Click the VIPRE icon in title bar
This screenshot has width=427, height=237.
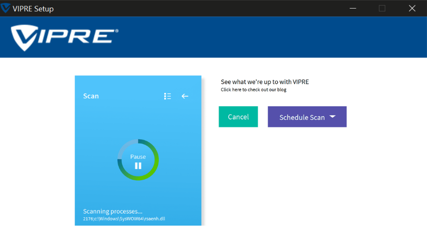click(5, 8)
